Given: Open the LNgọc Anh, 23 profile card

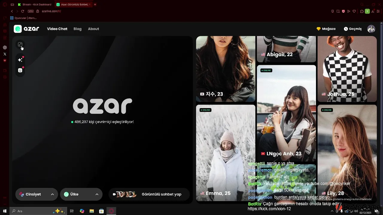Looking at the screenshot, I should [x=286, y=113].
